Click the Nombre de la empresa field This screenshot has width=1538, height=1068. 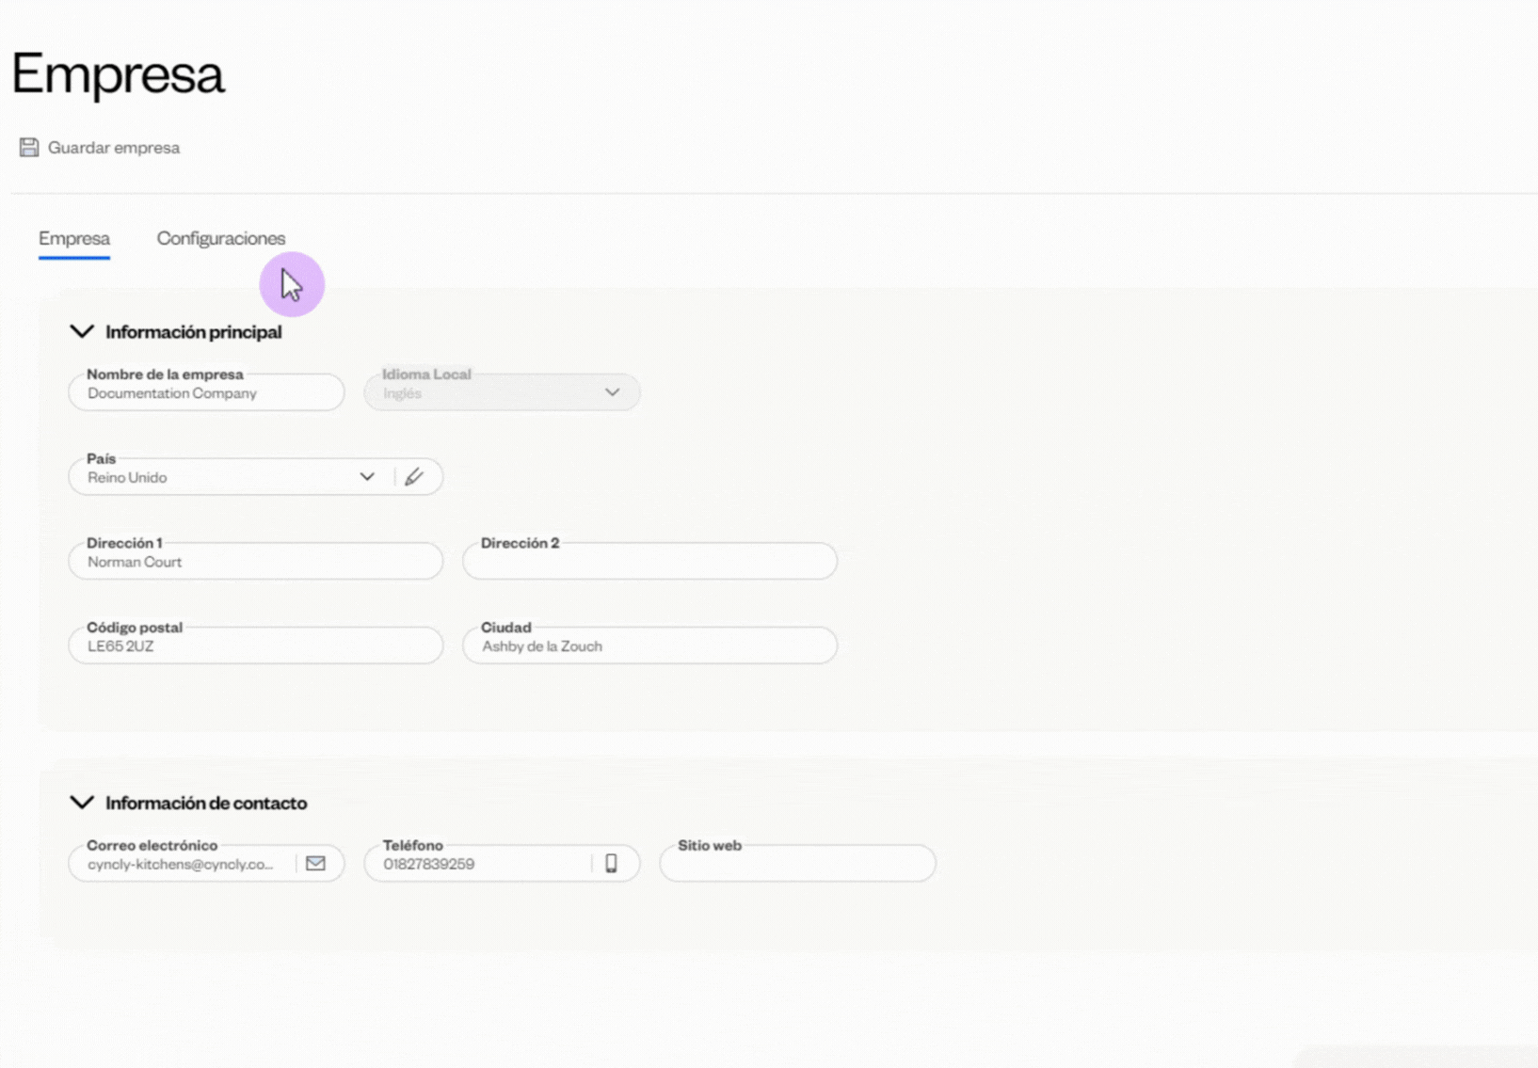[205, 393]
